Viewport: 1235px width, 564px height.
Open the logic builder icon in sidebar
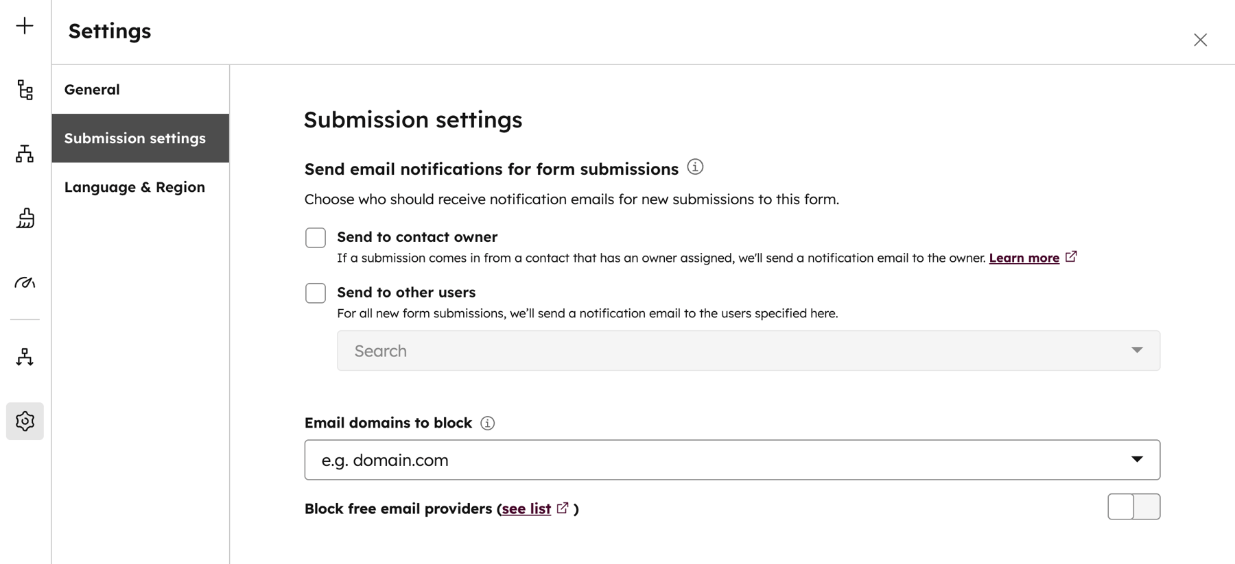[25, 154]
